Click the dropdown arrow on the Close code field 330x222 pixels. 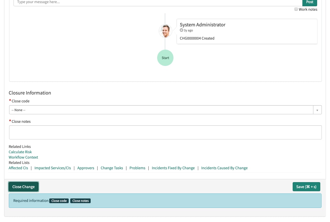click(x=317, y=110)
